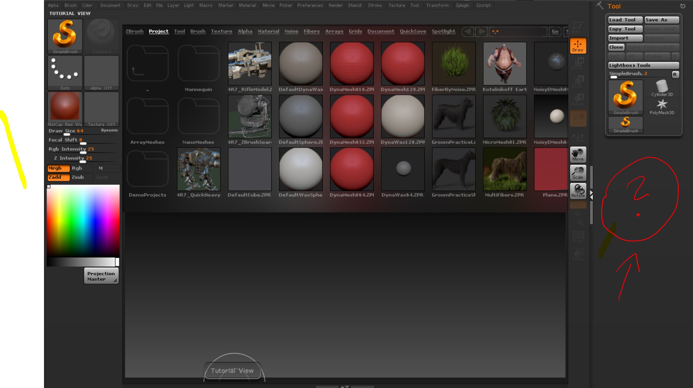
Task: Expand the Lightbox Tools list
Action: click(x=644, y=65)
